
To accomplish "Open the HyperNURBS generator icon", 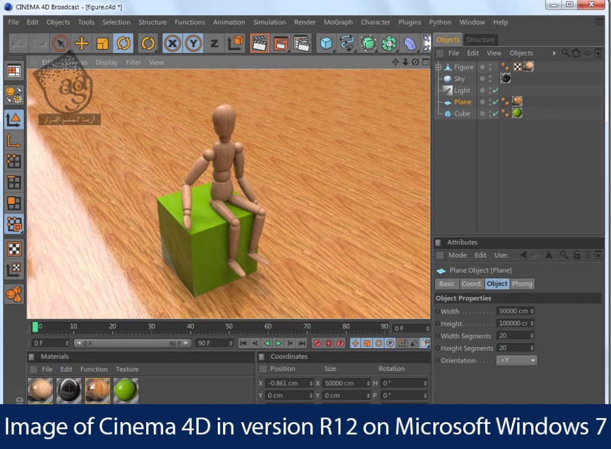I will click(368, 43).
